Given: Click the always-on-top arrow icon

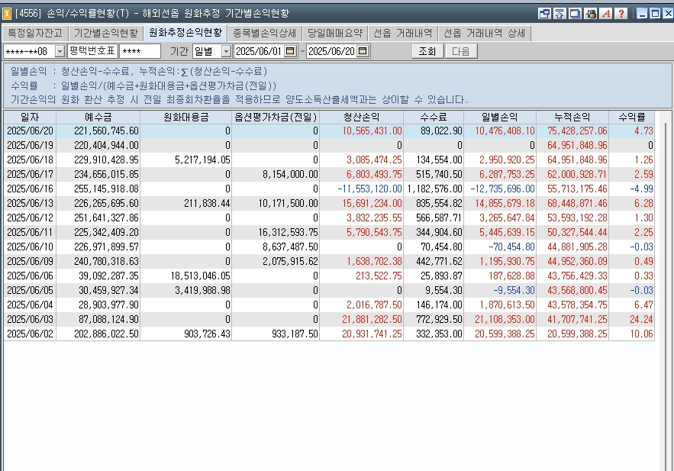Looking at the screenshot, I should coord(560,14).
